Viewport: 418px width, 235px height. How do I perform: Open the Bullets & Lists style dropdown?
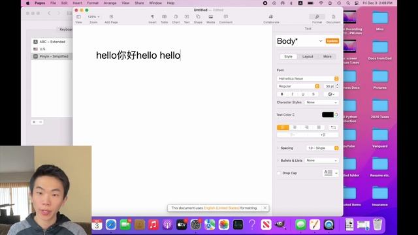point(321,161)
